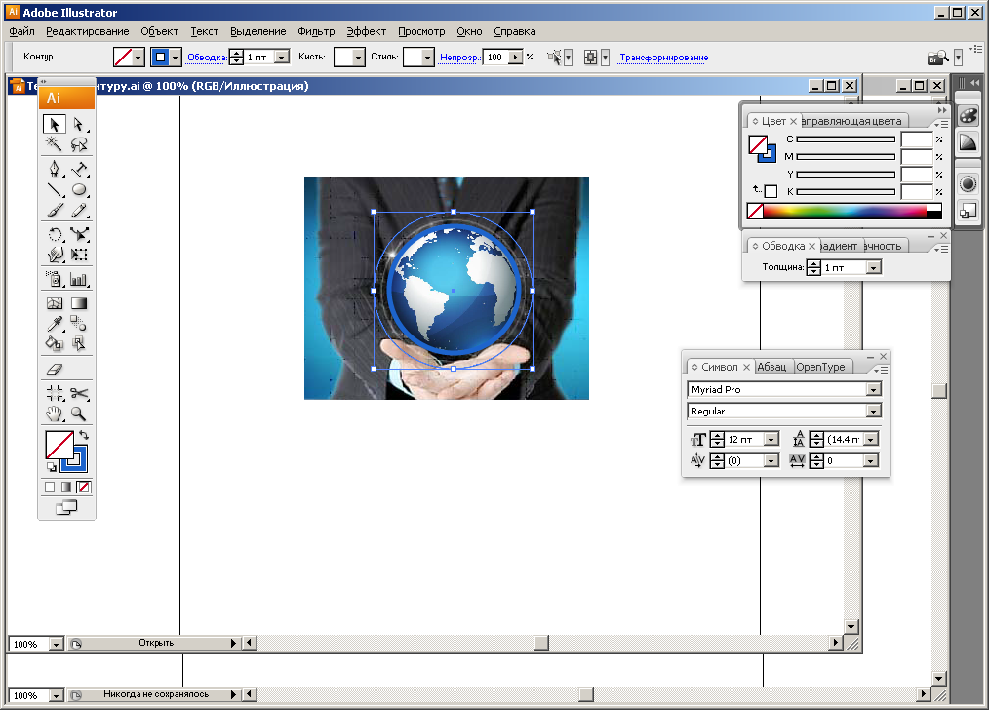The image size is (989, 710).
Task: Open the stroke weight dropdown in the control bar
Action: click(x=283, y=58)
